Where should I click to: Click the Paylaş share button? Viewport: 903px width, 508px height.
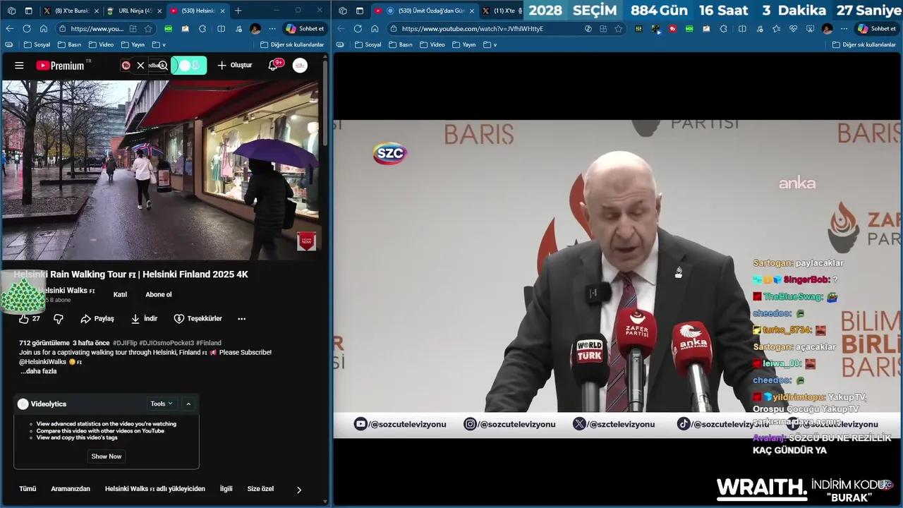point(97,319)
